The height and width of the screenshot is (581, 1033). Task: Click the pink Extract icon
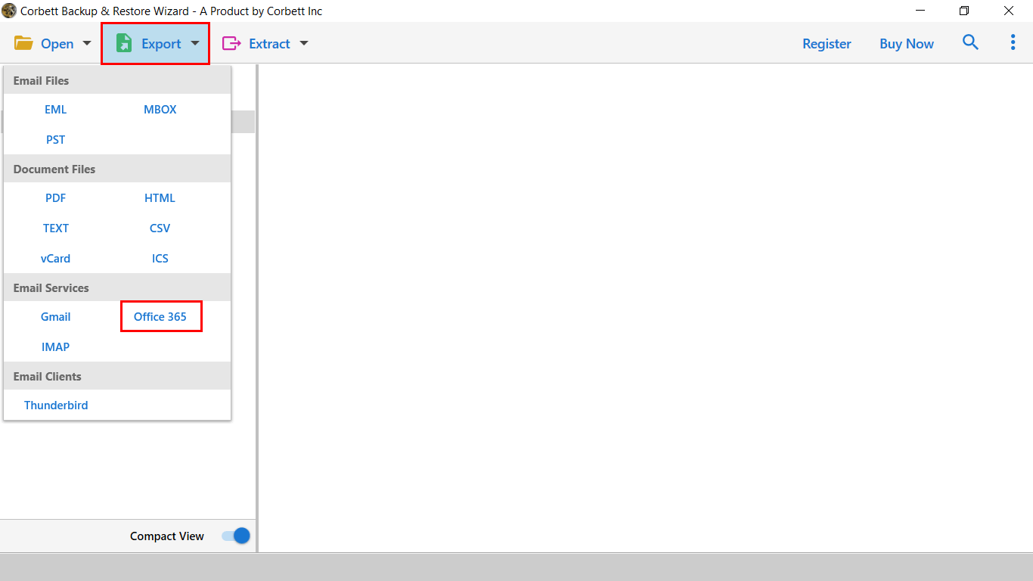tap(231, 43)
